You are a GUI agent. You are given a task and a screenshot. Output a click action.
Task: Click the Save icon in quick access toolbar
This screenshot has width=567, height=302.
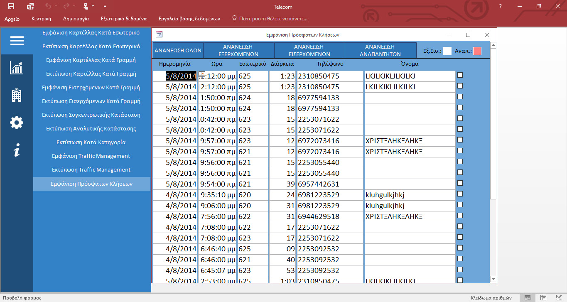(x=11, y=6)
